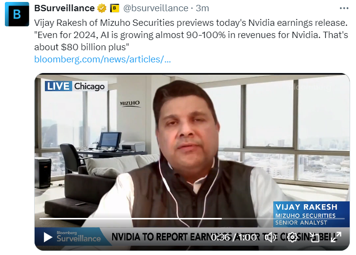Seek to the unplayed part of the progress bar
The image size is (356, 255).
tap(283, 218)
